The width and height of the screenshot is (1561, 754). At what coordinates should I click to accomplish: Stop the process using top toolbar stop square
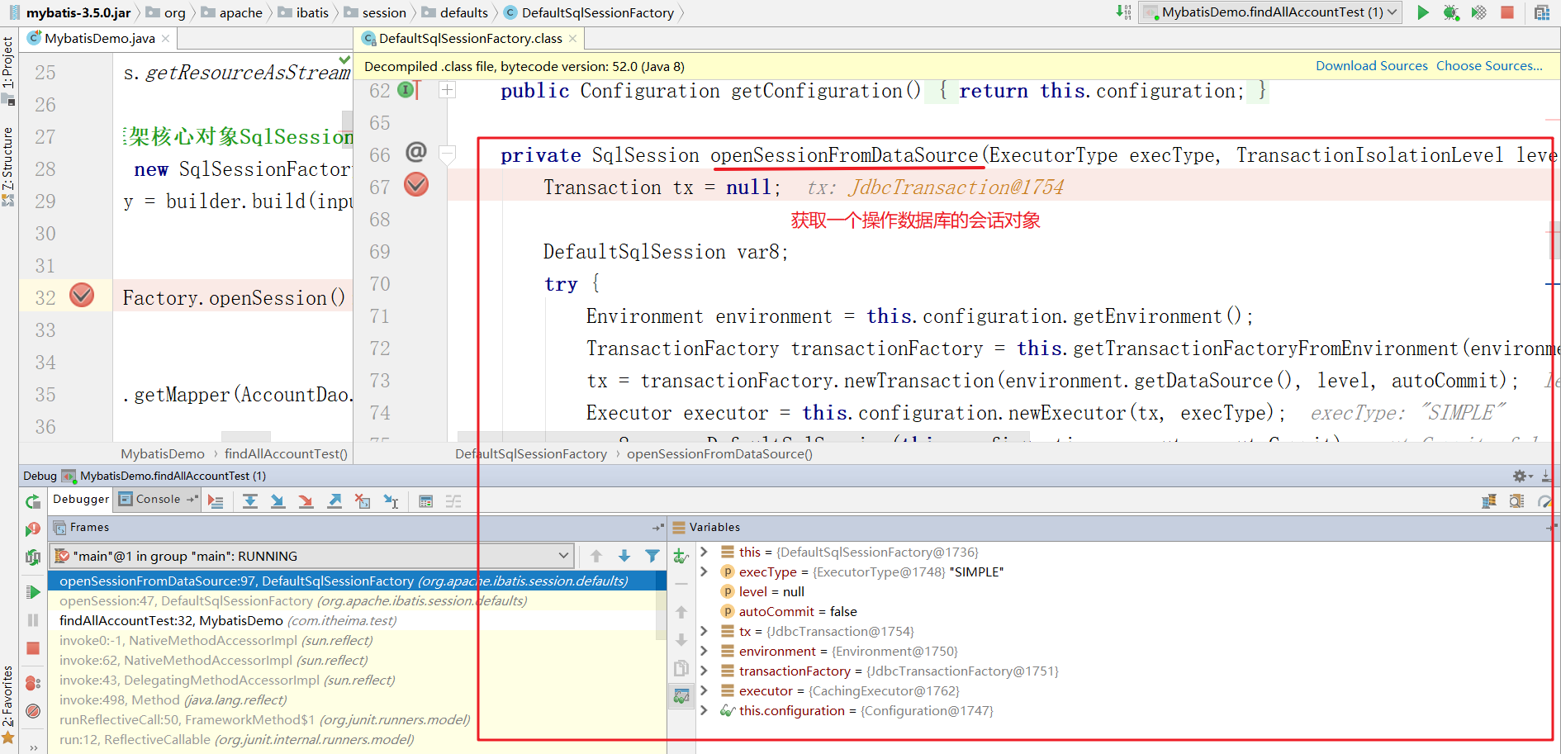[x=1507, y=12]
